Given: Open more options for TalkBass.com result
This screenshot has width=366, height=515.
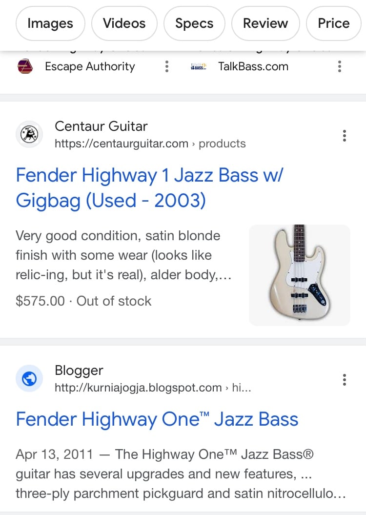Looking at the screenshot, I should pyautogui.click(x=340, y=66).
